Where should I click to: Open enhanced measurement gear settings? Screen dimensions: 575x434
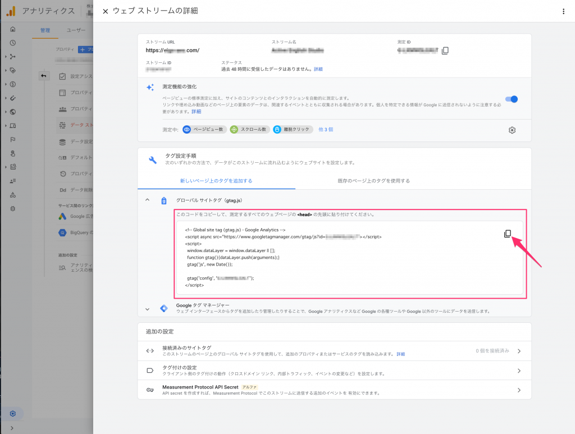[512, 130]
